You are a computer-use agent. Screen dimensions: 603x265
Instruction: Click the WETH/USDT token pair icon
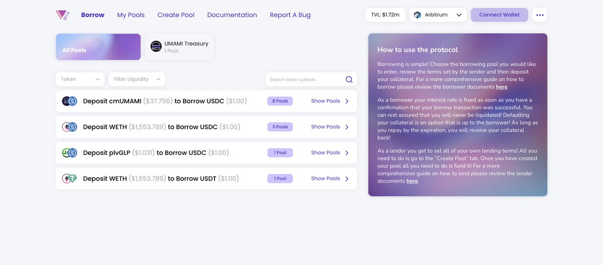(x=69, y=178)
